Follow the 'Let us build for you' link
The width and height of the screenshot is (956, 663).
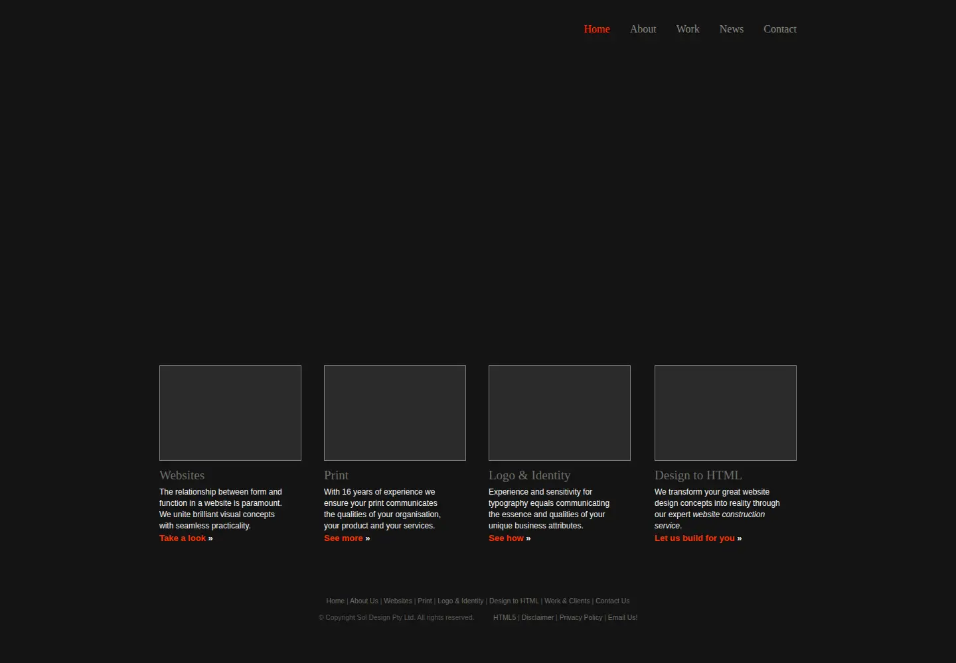coord(694,538)
